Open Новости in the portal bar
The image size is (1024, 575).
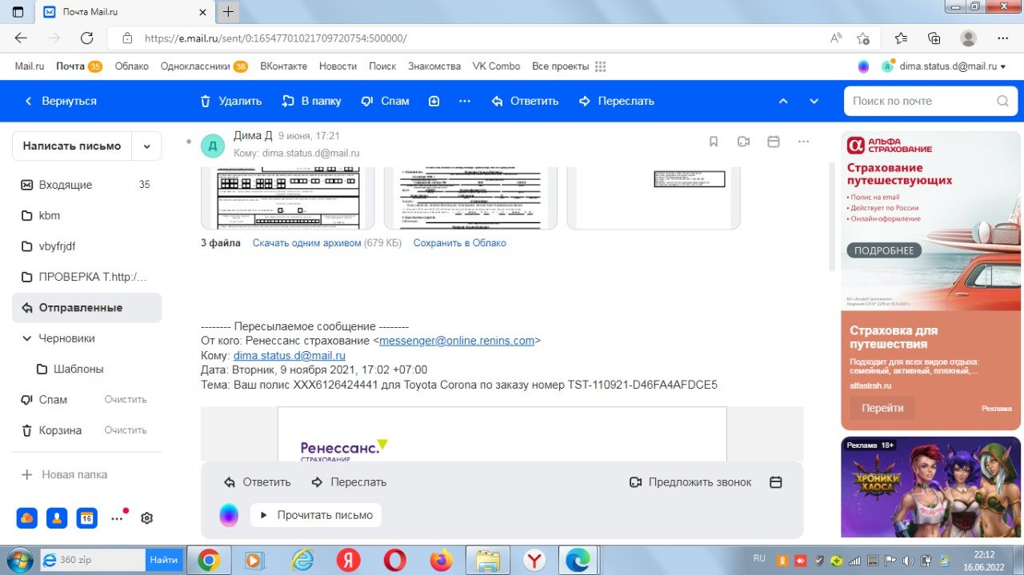pyautogui.click(x=338, y=66)
